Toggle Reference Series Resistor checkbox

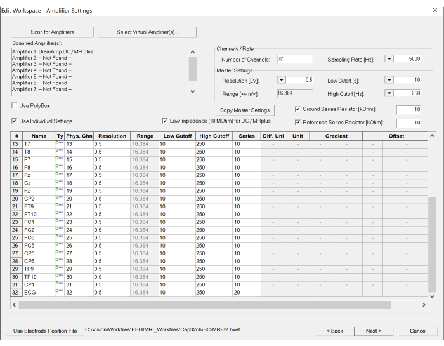[297, 123]
